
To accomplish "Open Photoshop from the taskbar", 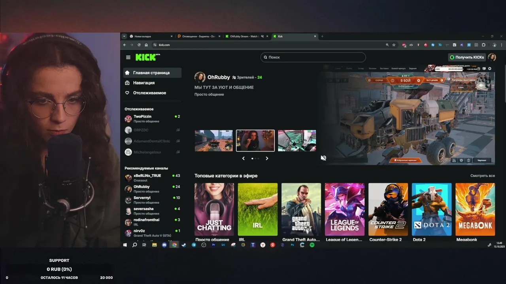I will coord(293,245).
